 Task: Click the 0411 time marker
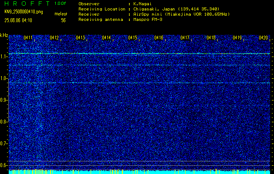click(28, 37)
